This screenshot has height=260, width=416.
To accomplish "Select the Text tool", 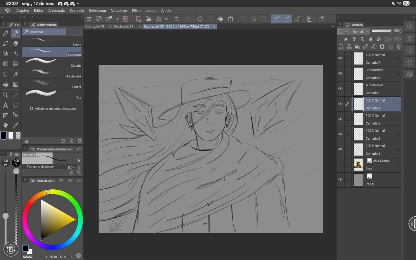I will 5,105.
